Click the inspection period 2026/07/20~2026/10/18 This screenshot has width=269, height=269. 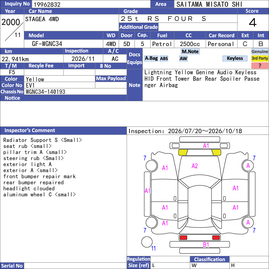point(205,131)
